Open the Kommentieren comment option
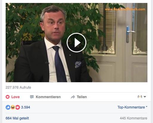Image resolution: width=153 pixels, height=123 pixels. (48, 97)
